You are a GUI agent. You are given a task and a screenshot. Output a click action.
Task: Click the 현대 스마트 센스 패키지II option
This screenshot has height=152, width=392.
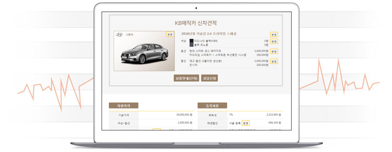point(205,51)
